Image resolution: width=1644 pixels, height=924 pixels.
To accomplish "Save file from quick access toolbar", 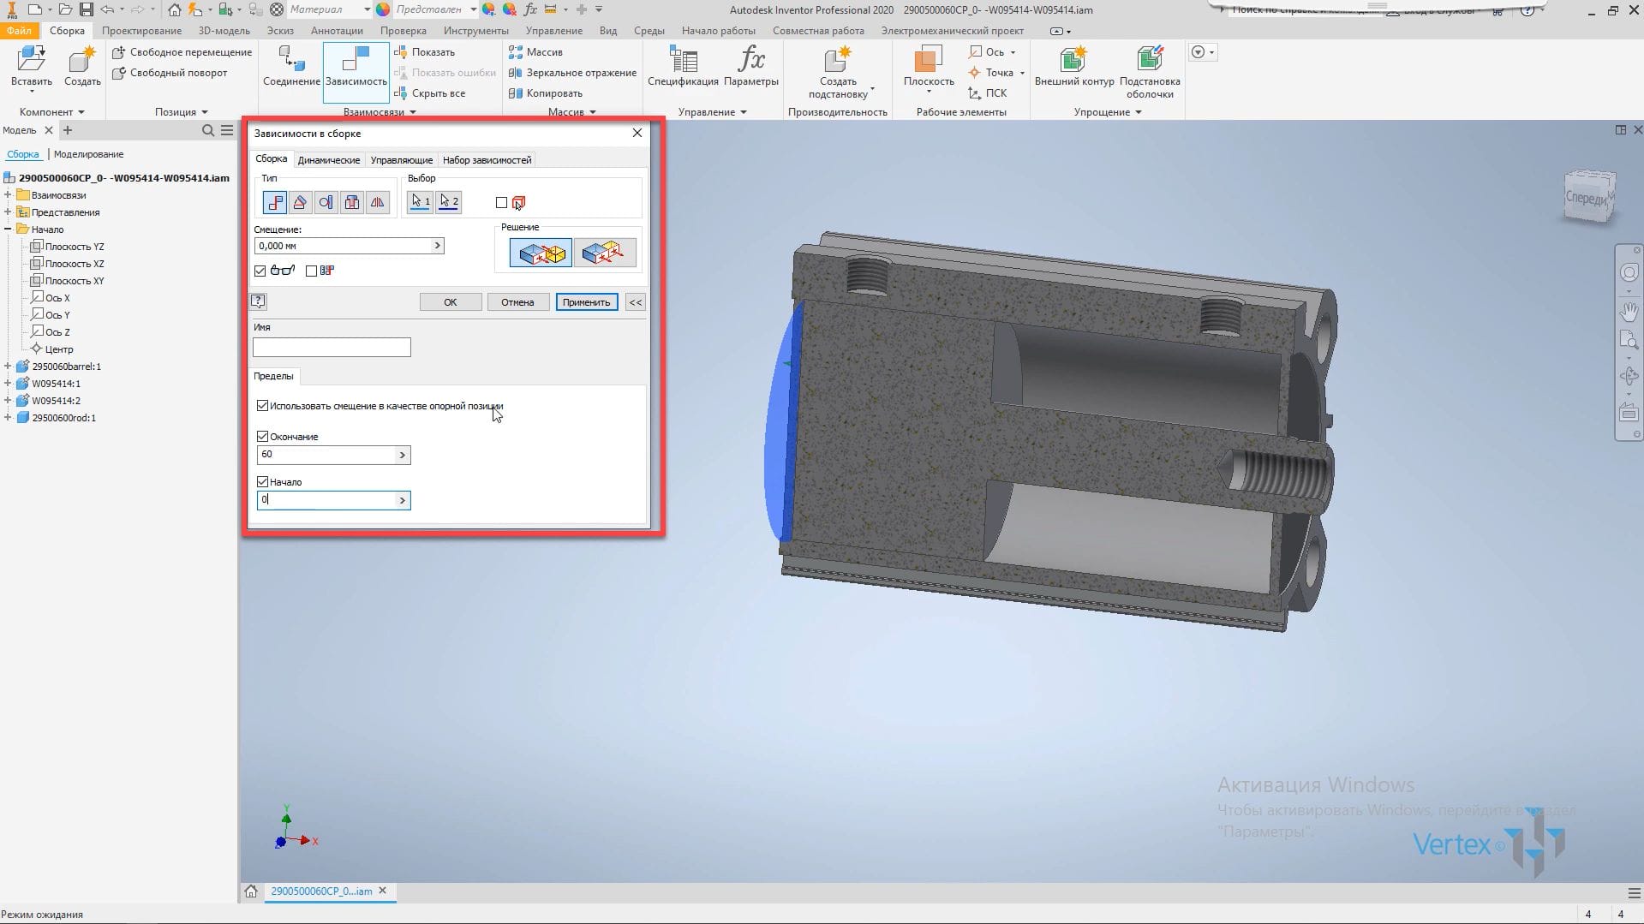I will 87,9.
